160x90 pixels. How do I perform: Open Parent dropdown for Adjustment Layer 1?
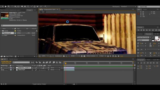point(55,68)
